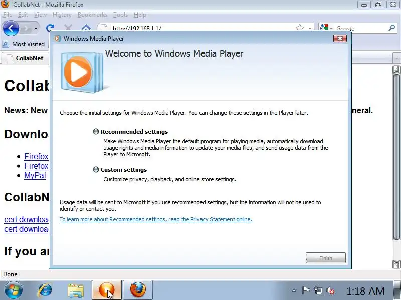
Task: Select the CollabNet tab
Action: click(x=25, y=58)
